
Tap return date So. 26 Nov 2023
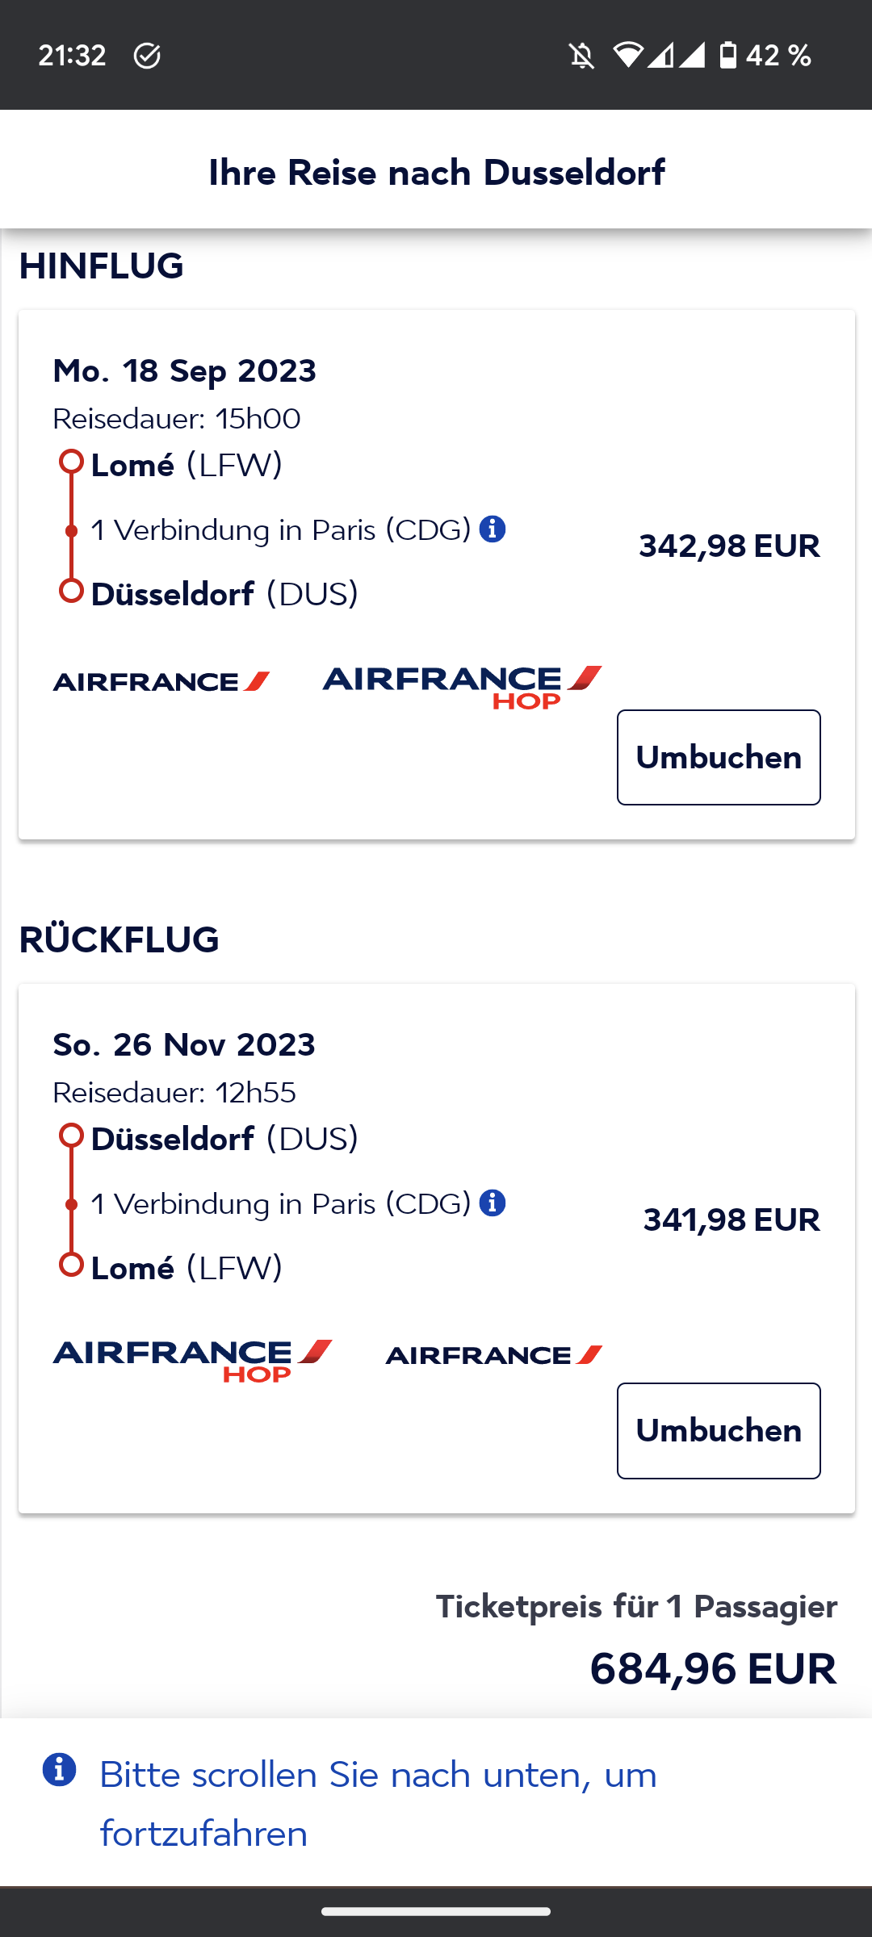coord(184,1044)
